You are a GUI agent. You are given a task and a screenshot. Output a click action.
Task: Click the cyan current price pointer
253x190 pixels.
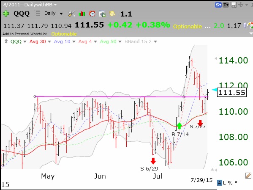[215, 90]
